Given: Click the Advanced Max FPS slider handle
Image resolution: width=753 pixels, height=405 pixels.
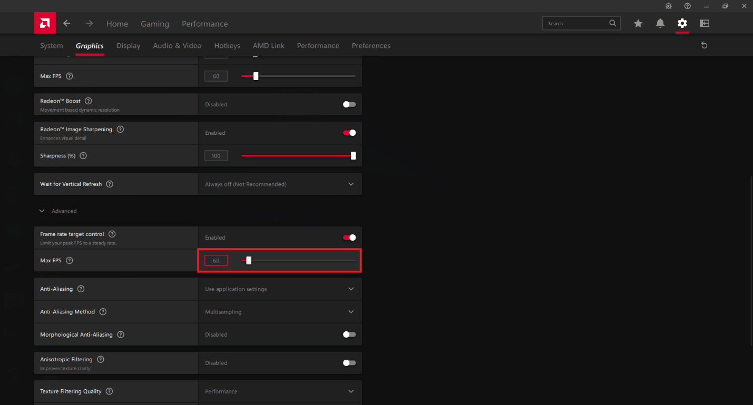Looking at the screenshot, I should [249, 260].
